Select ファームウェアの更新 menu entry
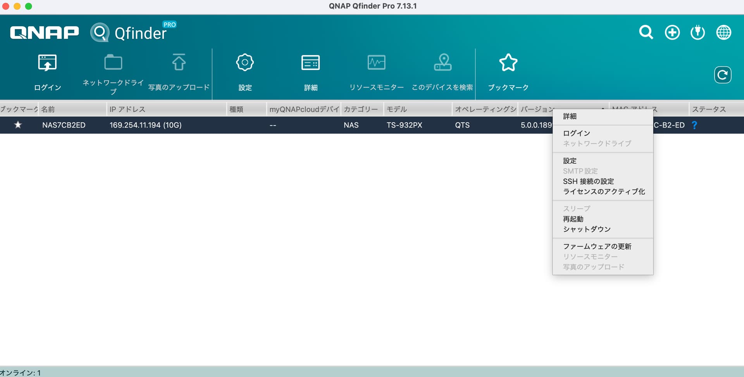Viewport: 744px width, 377px height. 597,246
